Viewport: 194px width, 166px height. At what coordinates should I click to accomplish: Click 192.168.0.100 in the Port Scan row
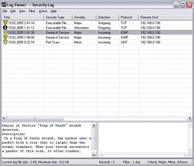[151, 42]
